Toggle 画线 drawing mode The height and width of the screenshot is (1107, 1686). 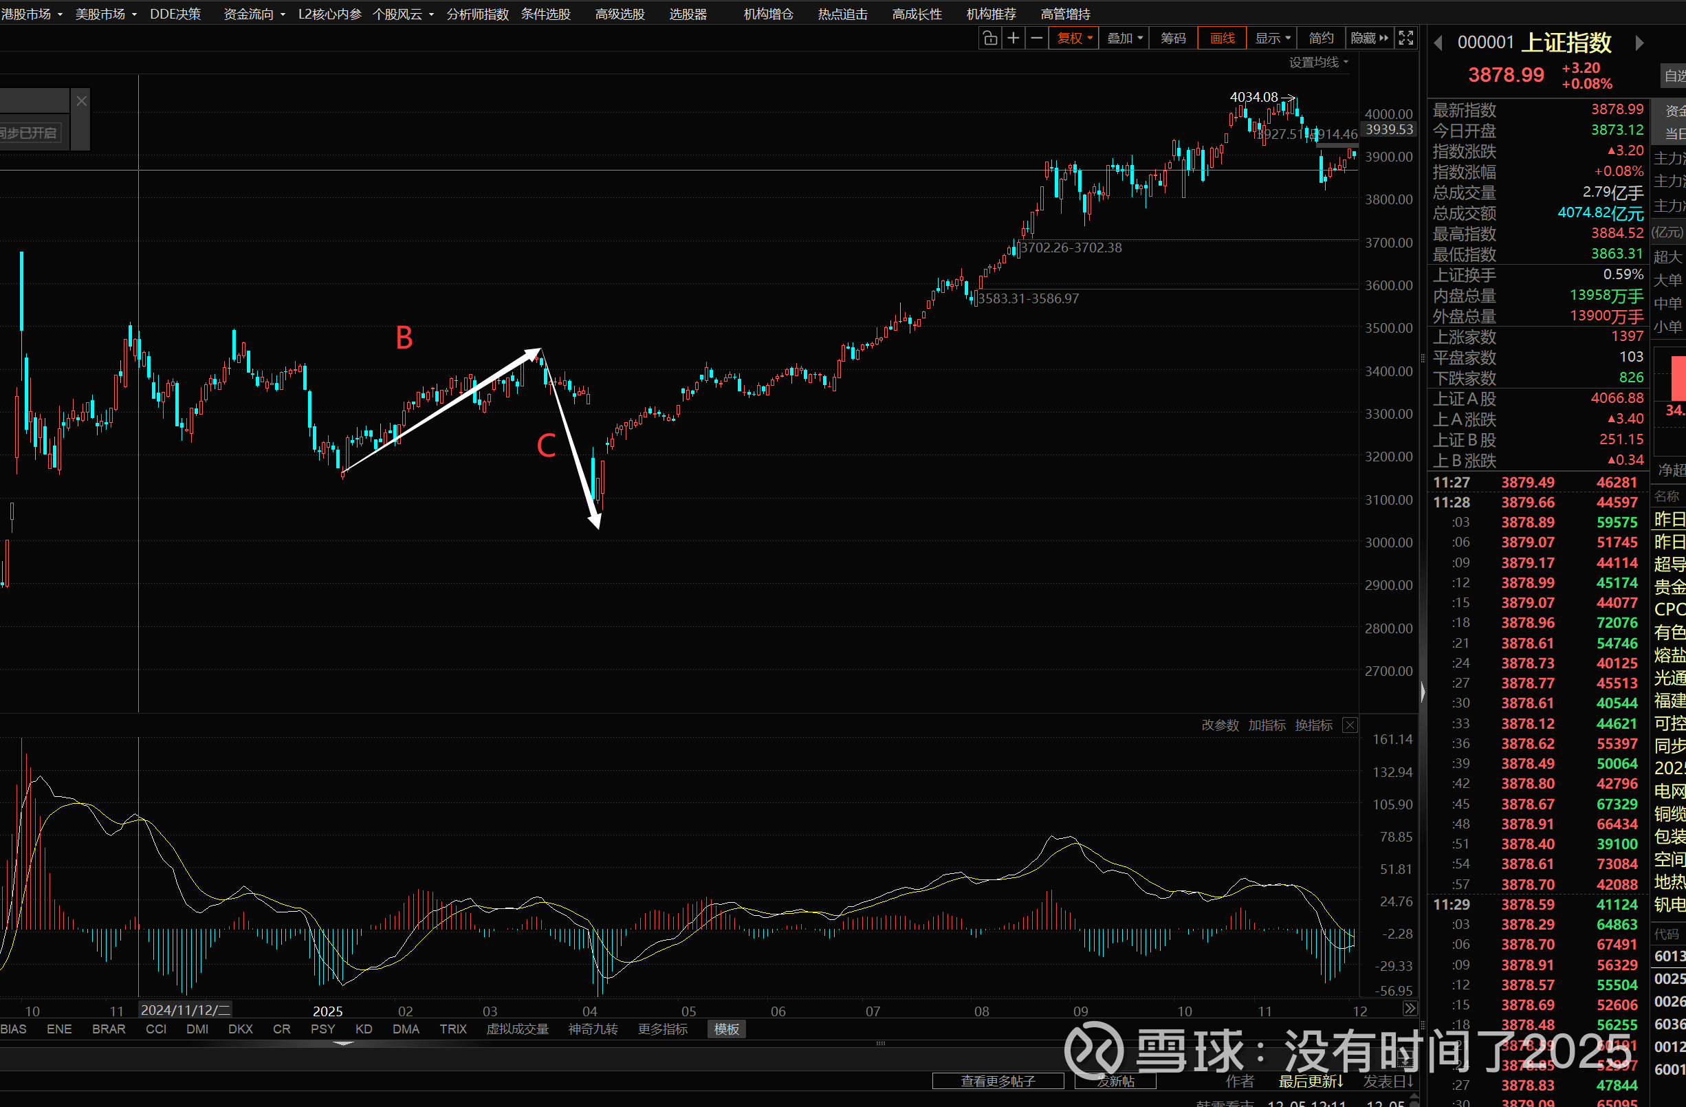(x=1222, y=39)
